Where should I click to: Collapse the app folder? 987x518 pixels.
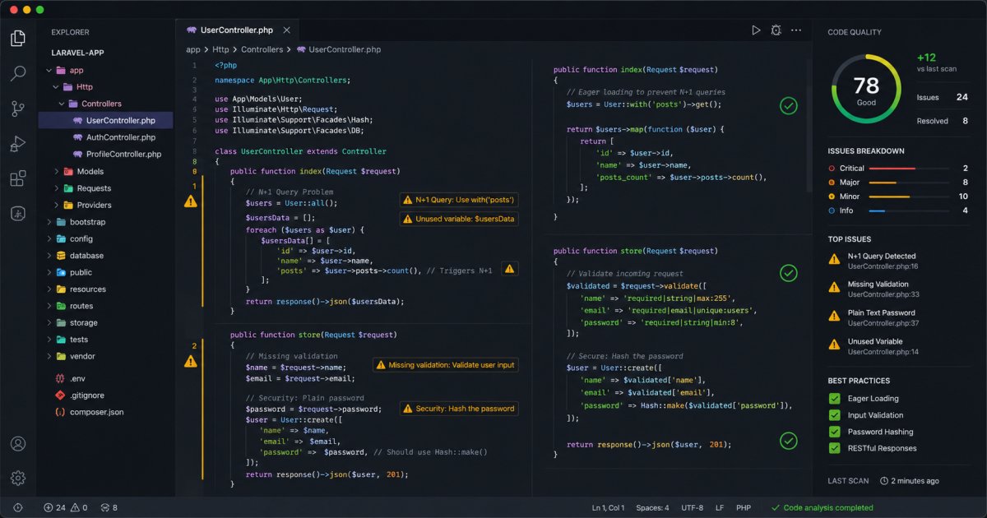[x=50, y=71]
